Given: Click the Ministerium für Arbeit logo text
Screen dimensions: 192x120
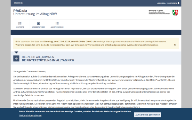Looking at the screenshot, I should pos(159,12).
